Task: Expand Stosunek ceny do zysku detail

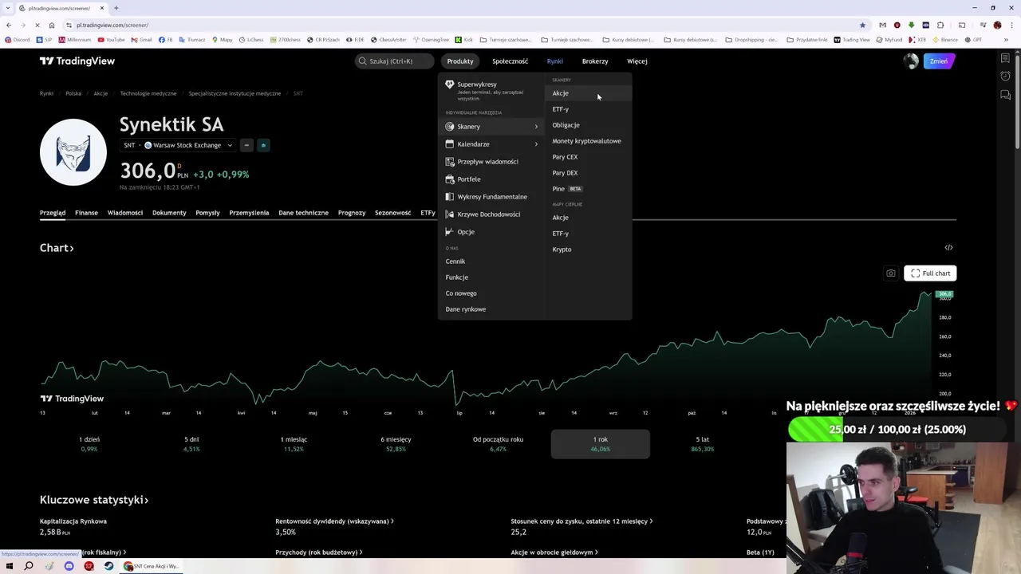Action: pyautogui.click(x=581, y=521)
